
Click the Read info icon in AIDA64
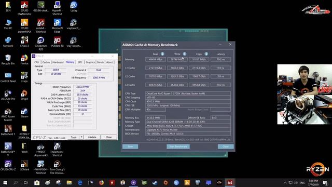[162, 54]
